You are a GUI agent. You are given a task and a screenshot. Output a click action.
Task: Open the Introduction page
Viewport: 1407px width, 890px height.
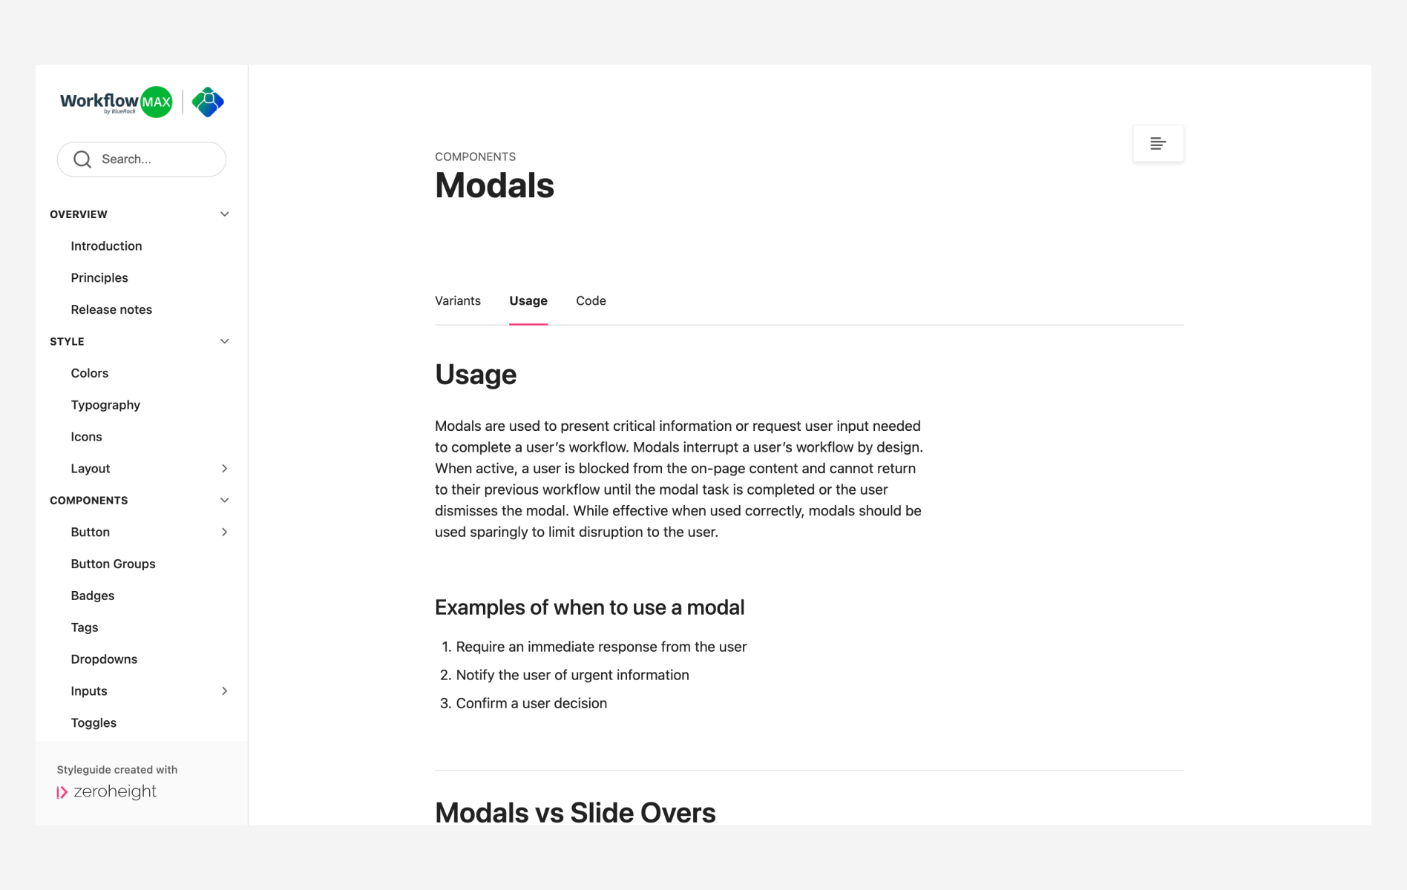click(x=106, y=245)
